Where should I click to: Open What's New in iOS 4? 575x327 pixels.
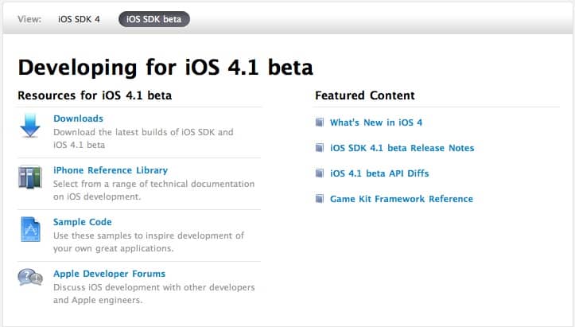[375, 123]
